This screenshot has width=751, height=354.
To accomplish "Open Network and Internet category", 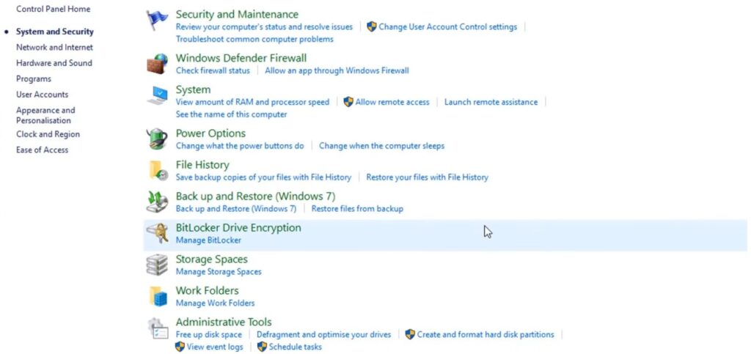I will tap(54, 48).
